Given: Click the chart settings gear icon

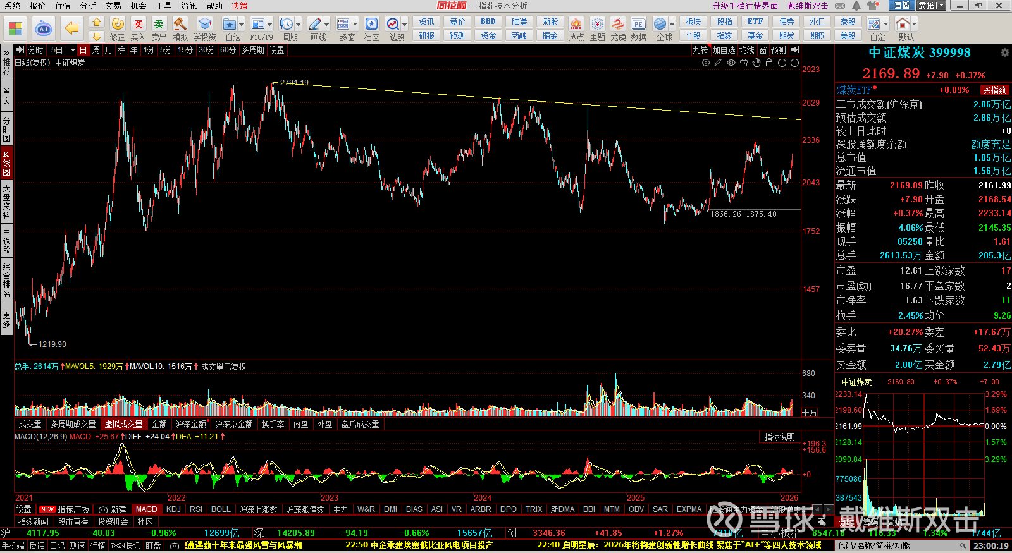Looking at the screenshot, I should click(706, 63).
